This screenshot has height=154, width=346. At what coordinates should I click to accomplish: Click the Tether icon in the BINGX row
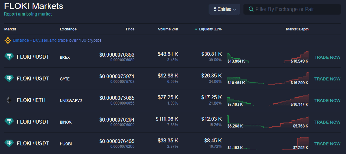9,122
